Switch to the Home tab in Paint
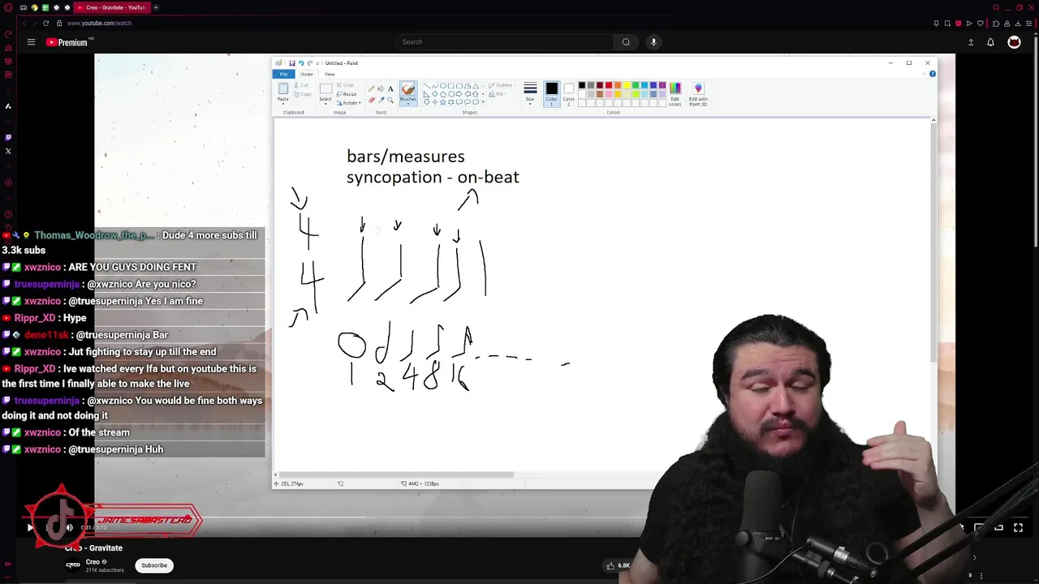 pyautogui.click(x=307, y=74)
